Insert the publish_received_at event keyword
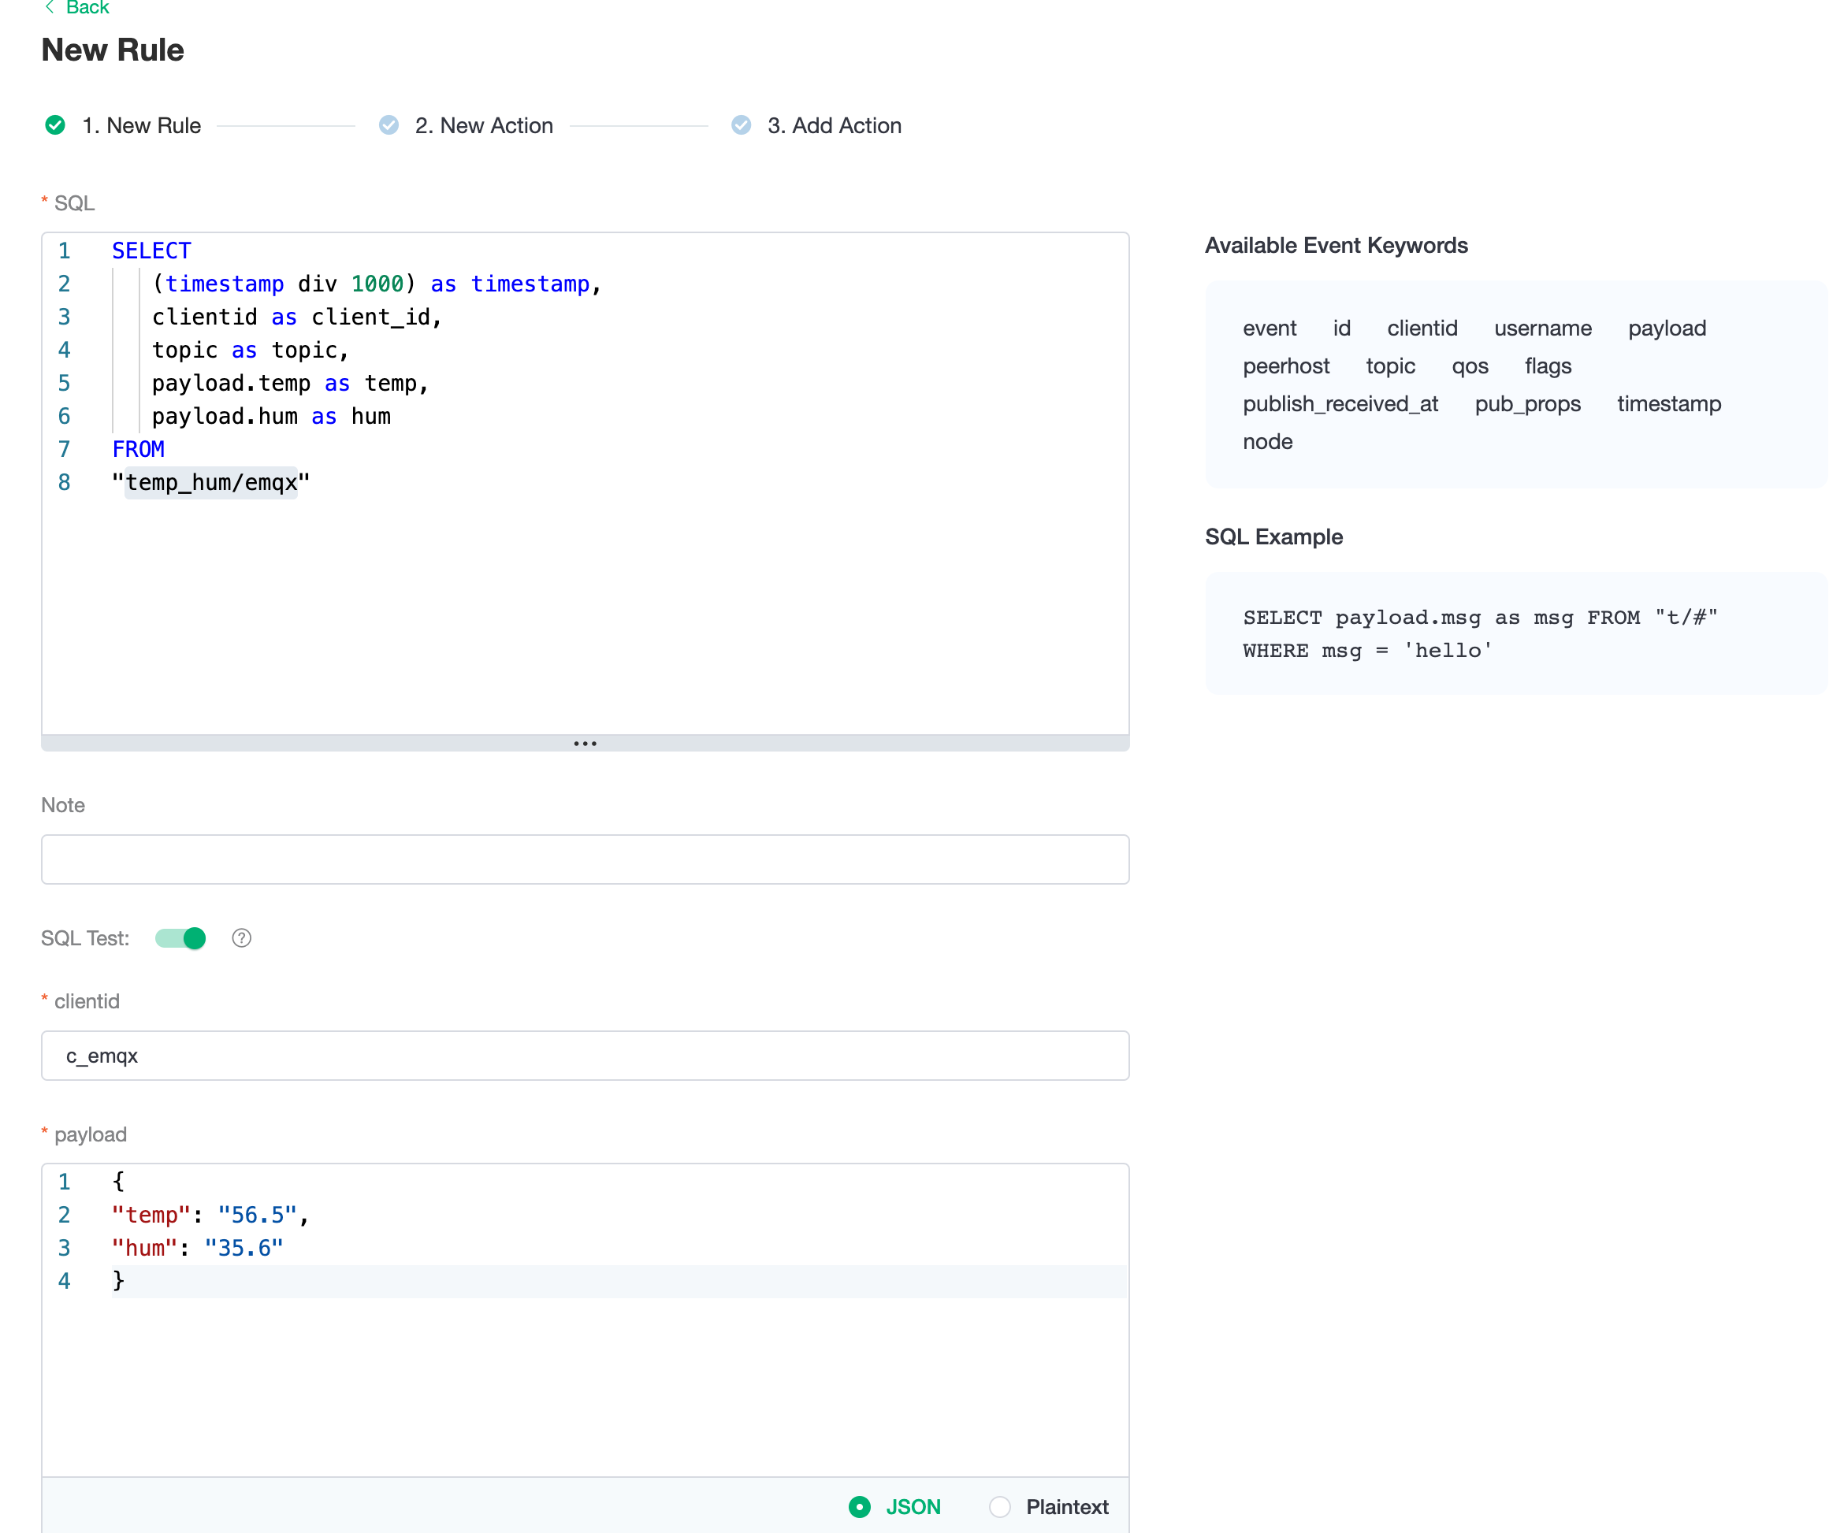This screenshot has height=1533, width=1844. click(1340, 404)
